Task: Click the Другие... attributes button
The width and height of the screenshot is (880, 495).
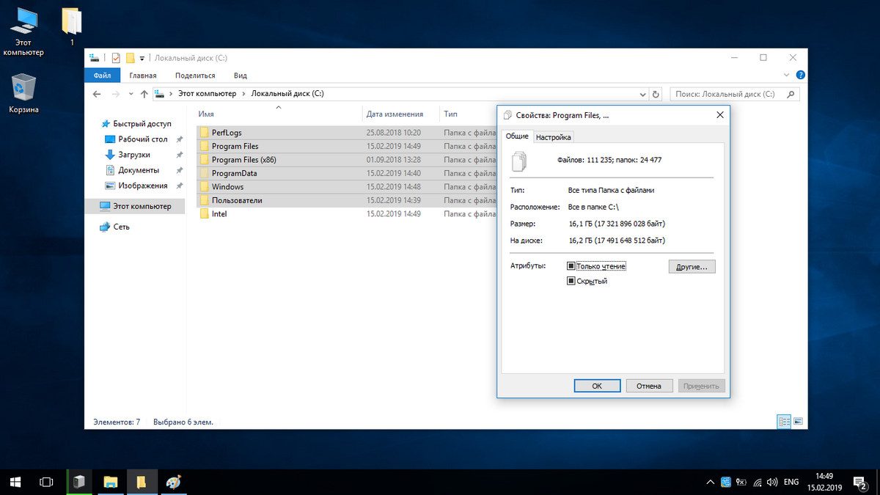Action: [692, 267]
